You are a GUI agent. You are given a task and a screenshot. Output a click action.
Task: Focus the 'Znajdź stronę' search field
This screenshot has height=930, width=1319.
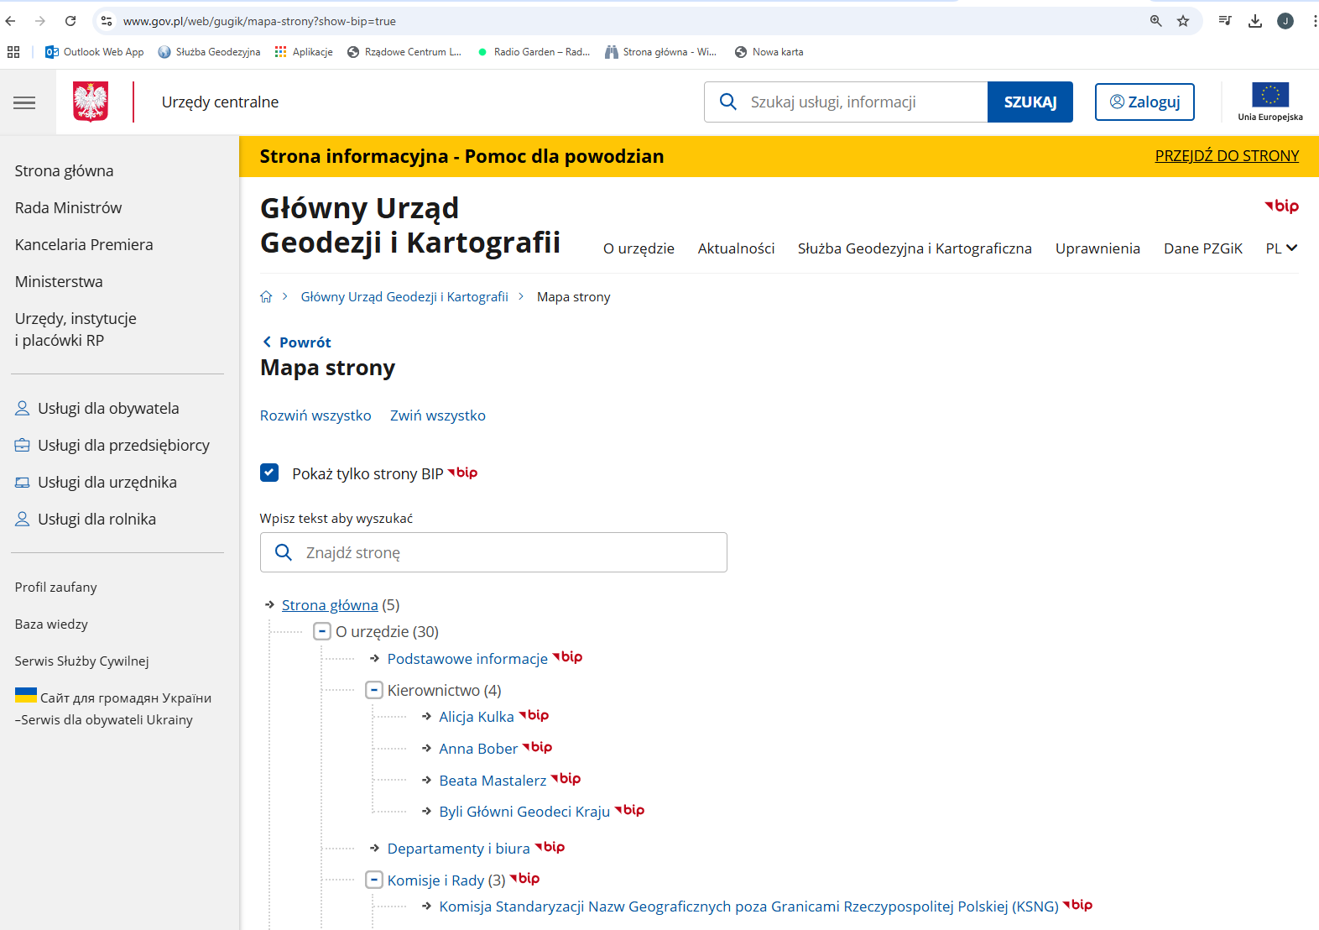pyautogui.click(x=503, y=552)
